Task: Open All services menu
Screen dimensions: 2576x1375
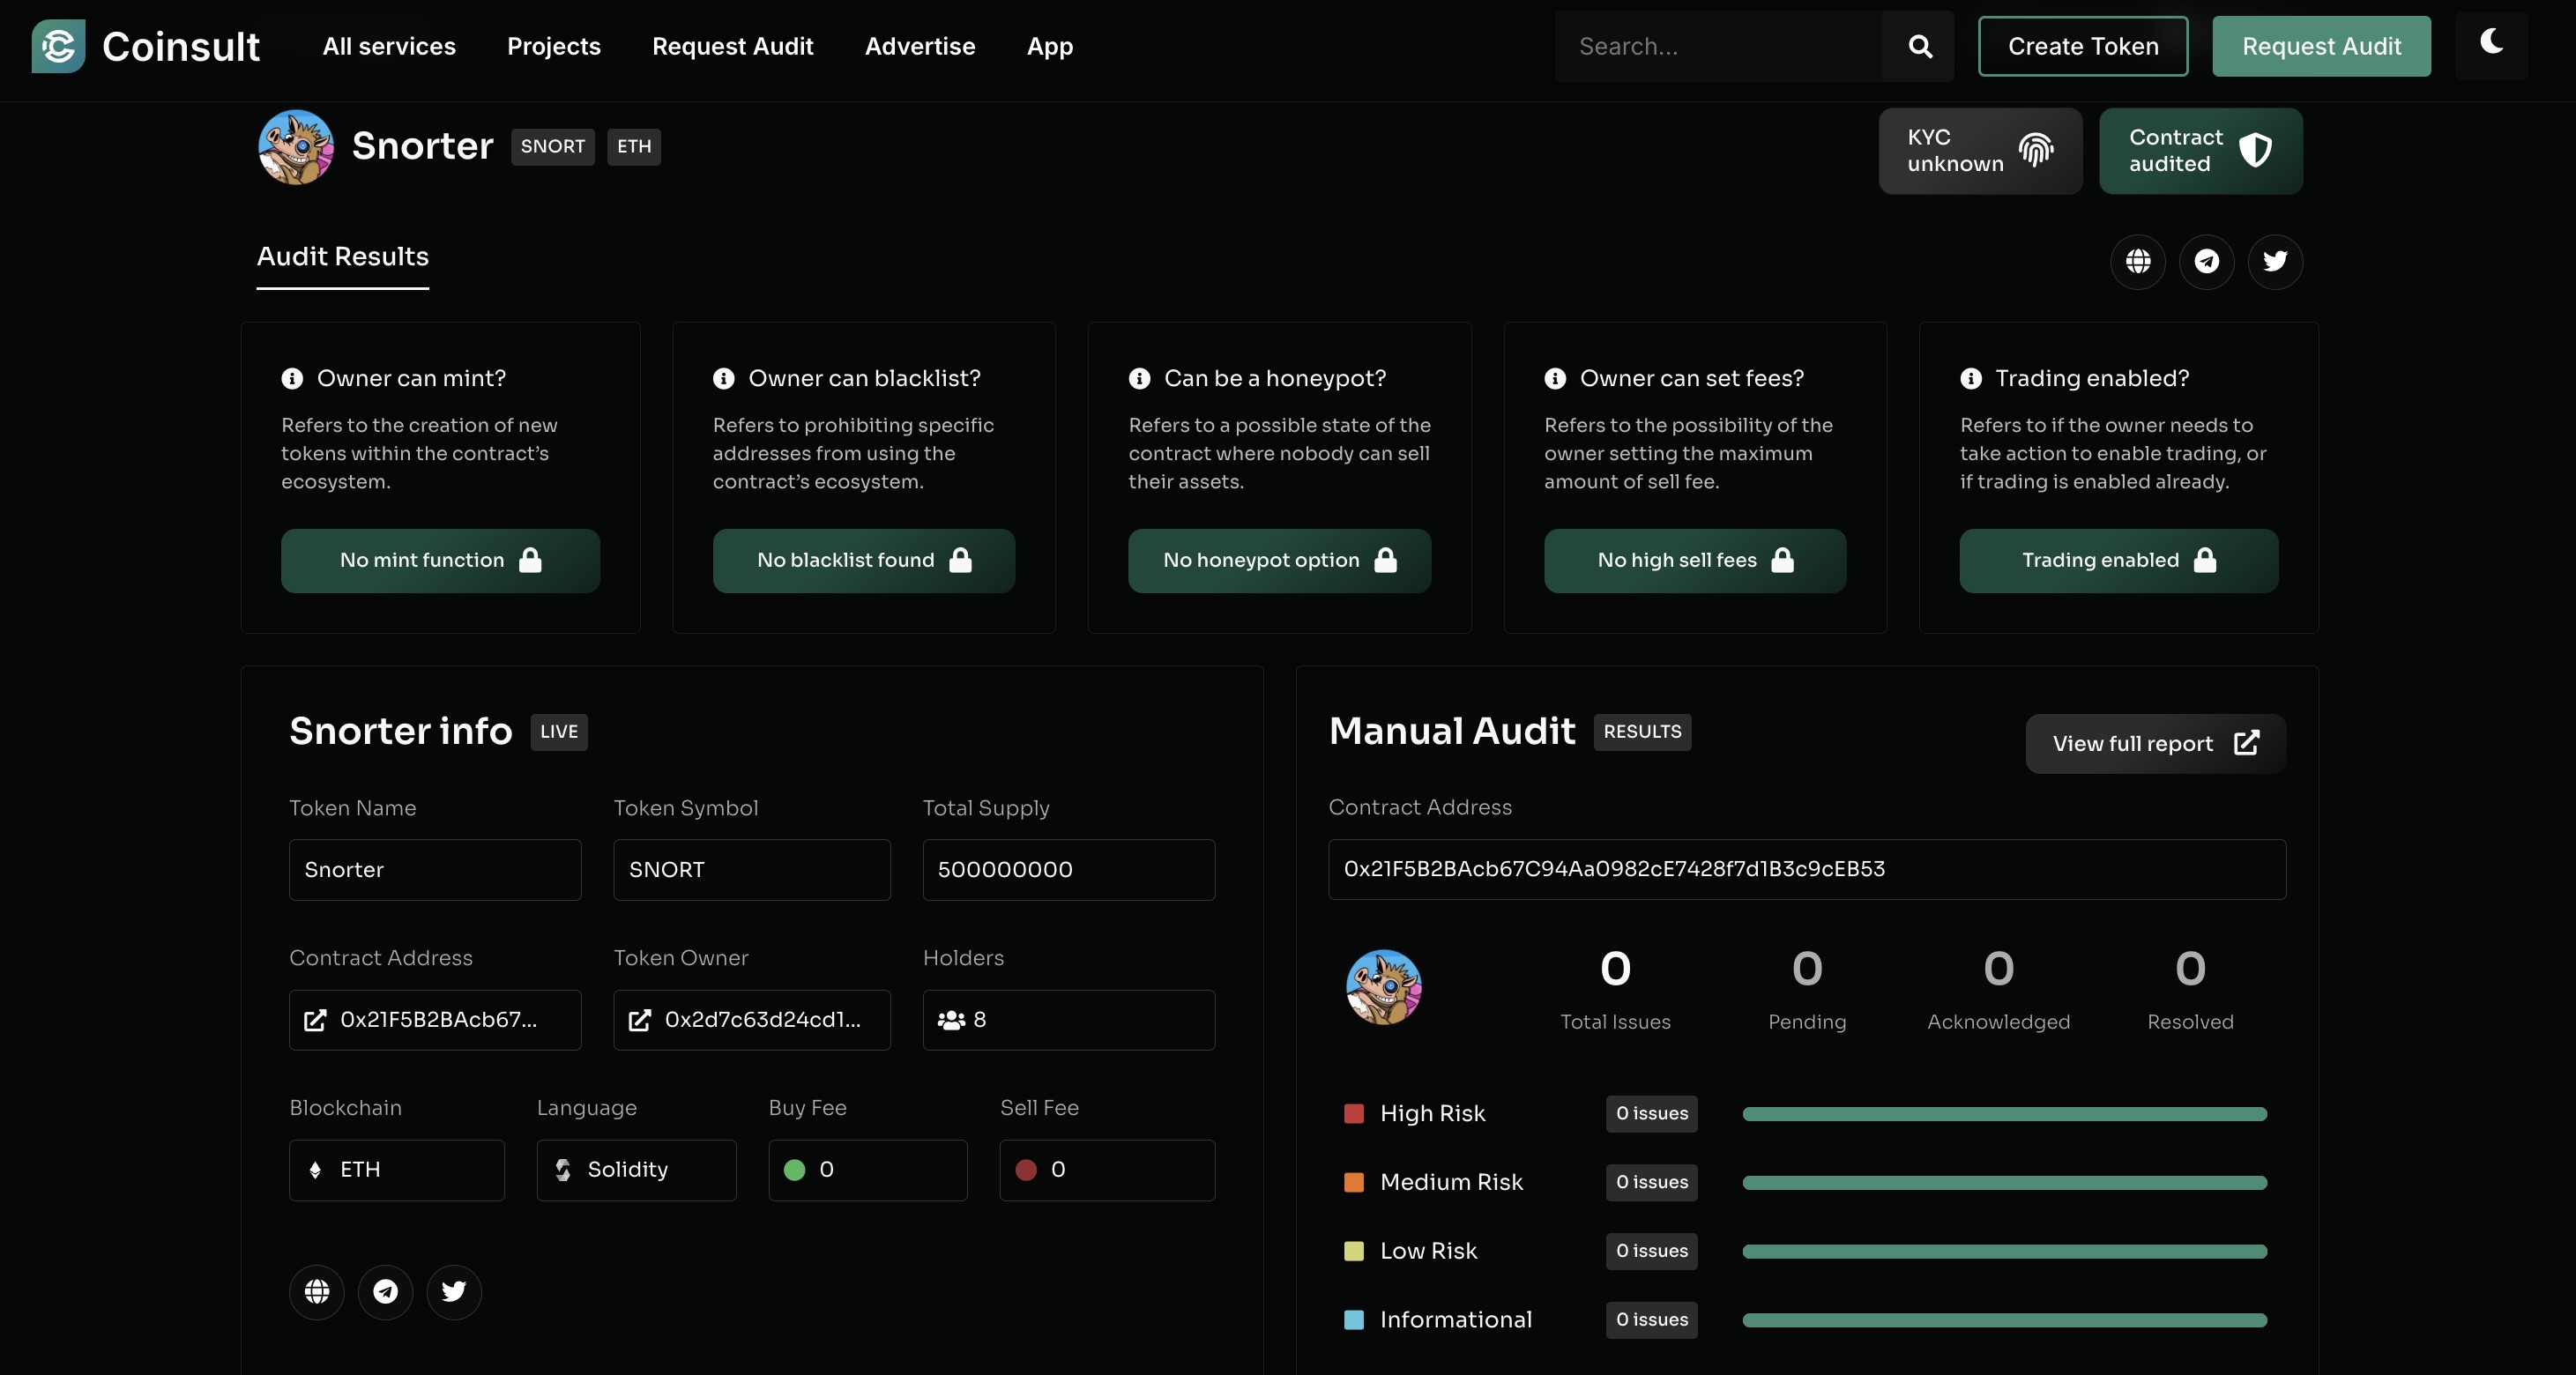Action: coord(389,46)
